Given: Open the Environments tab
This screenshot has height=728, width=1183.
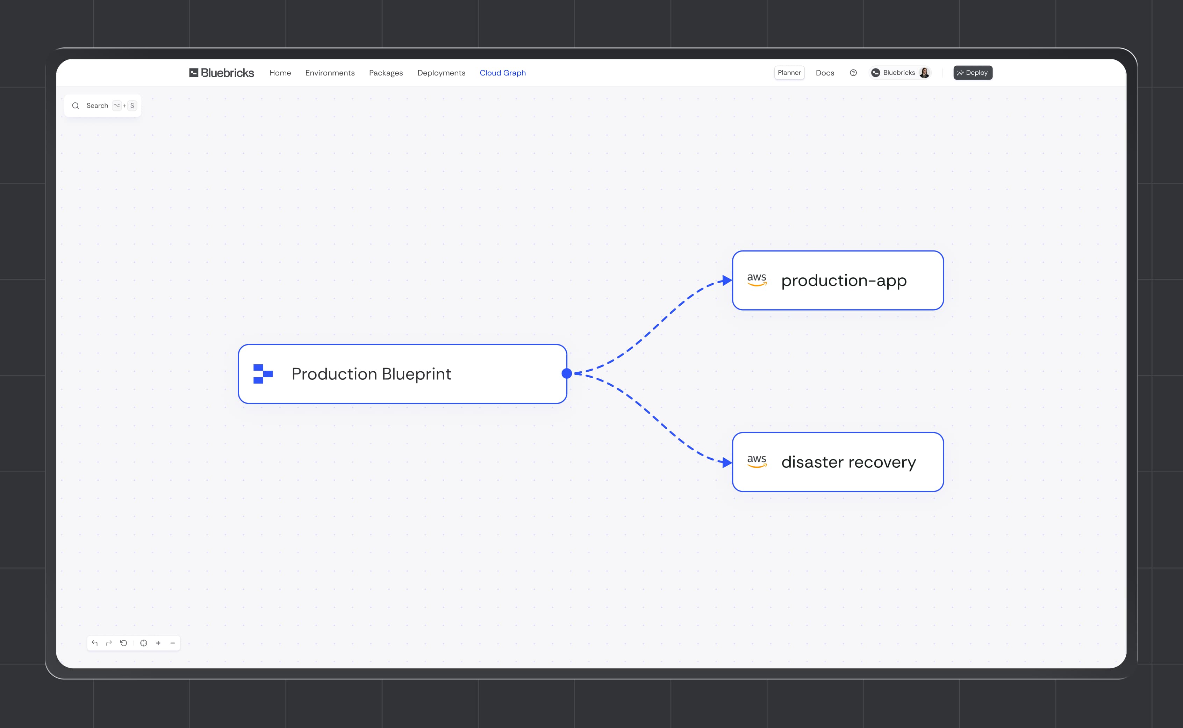Looking at the screenshot, I should click(x=330, y=73).
